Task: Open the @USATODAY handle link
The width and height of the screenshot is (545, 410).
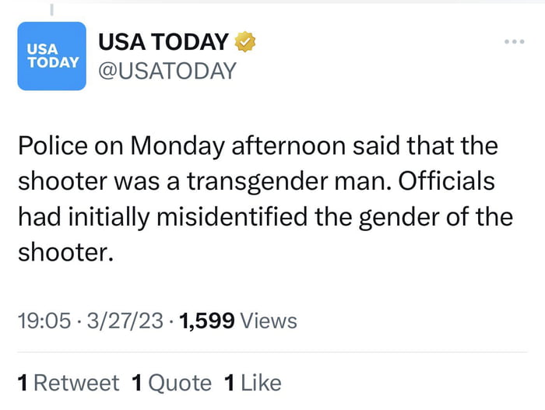Action: click(x=166, y=71)
